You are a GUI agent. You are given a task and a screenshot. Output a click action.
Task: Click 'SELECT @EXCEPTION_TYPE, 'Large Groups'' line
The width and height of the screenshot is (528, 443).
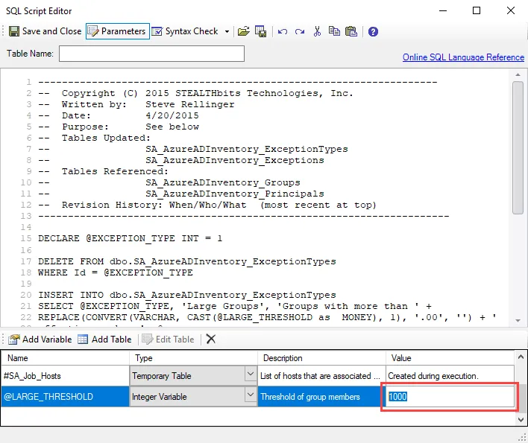[235, 306]
